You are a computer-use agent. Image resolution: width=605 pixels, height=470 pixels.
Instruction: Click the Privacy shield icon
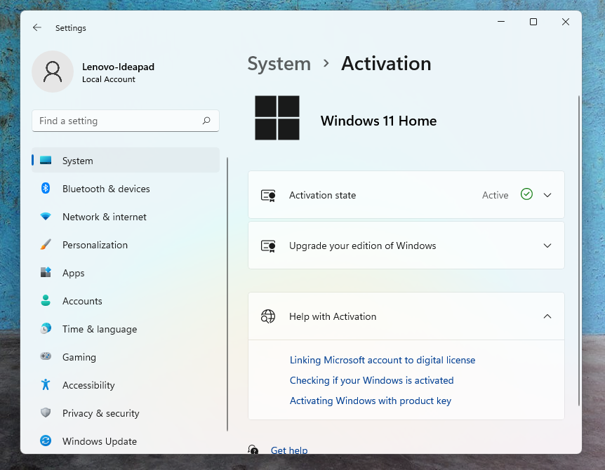coord(46,412)
